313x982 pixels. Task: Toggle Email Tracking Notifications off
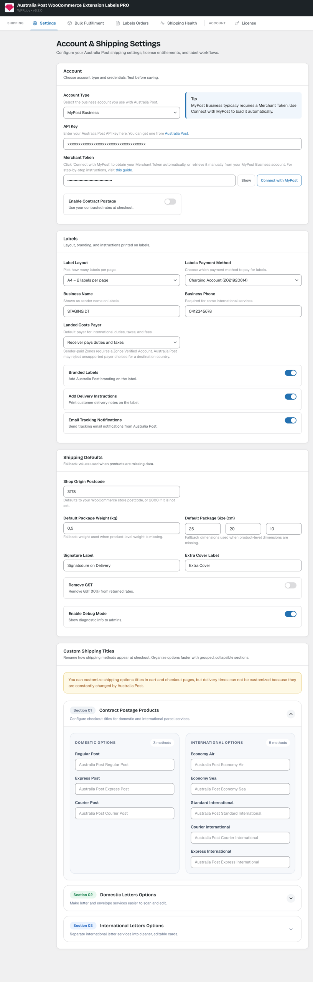(x=290, y=420)
